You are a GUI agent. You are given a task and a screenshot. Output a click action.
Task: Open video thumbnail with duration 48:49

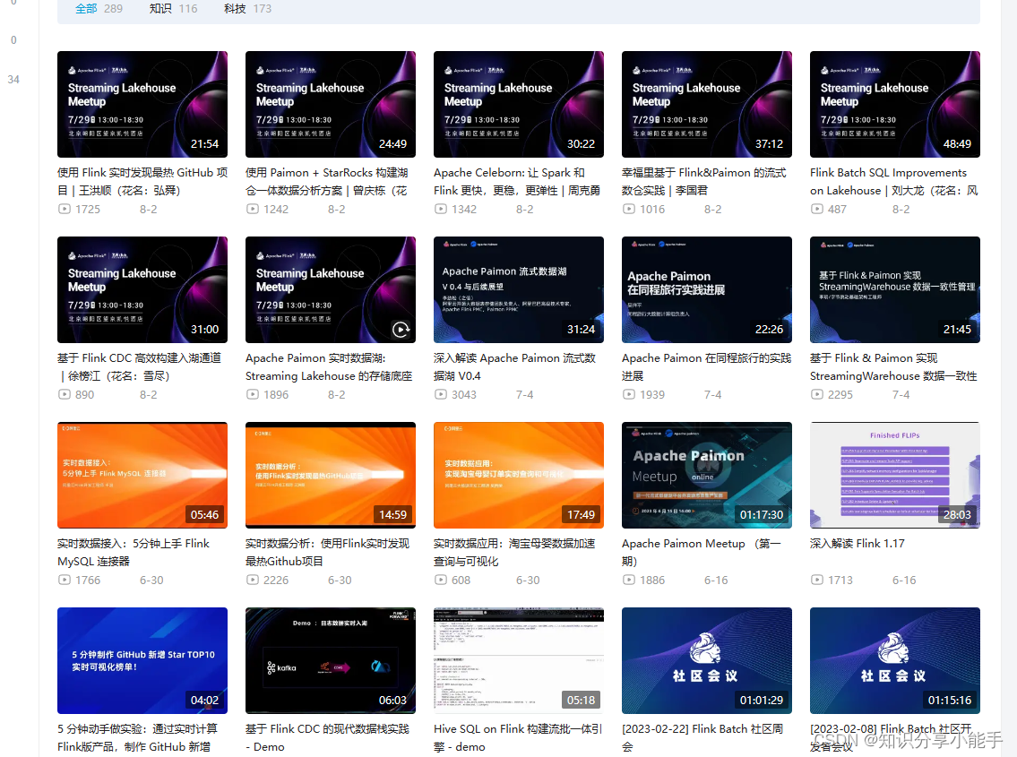(894, 105)
